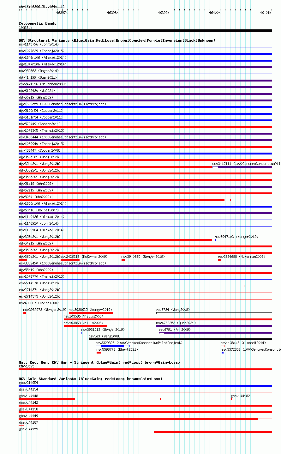Click gssvG14954 gold standard label
This screenshot has height=454, width=281.
(28, 383)
